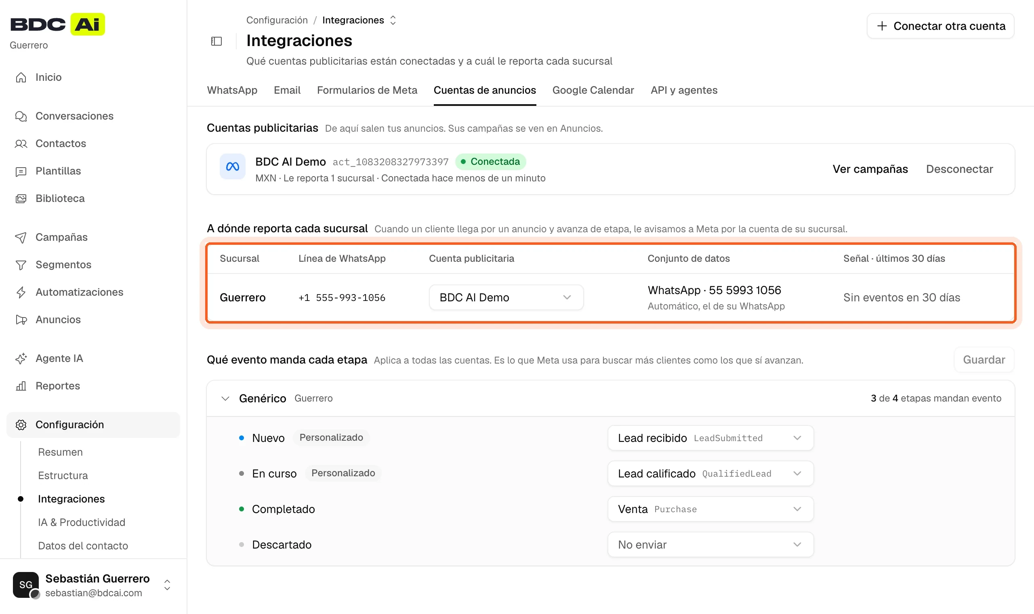This screenshot has height=614, width=1034.
Task: Open Resumen under Configuración
Action: 61,452
